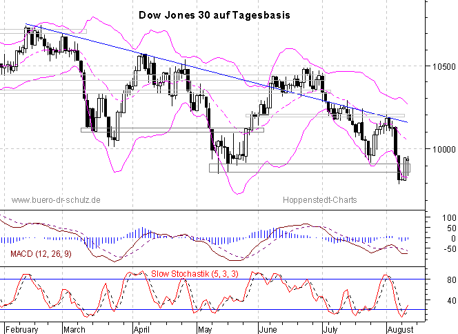458x334 pixels.
Task: Click the April label on the time axis
Action: [141, 328]
